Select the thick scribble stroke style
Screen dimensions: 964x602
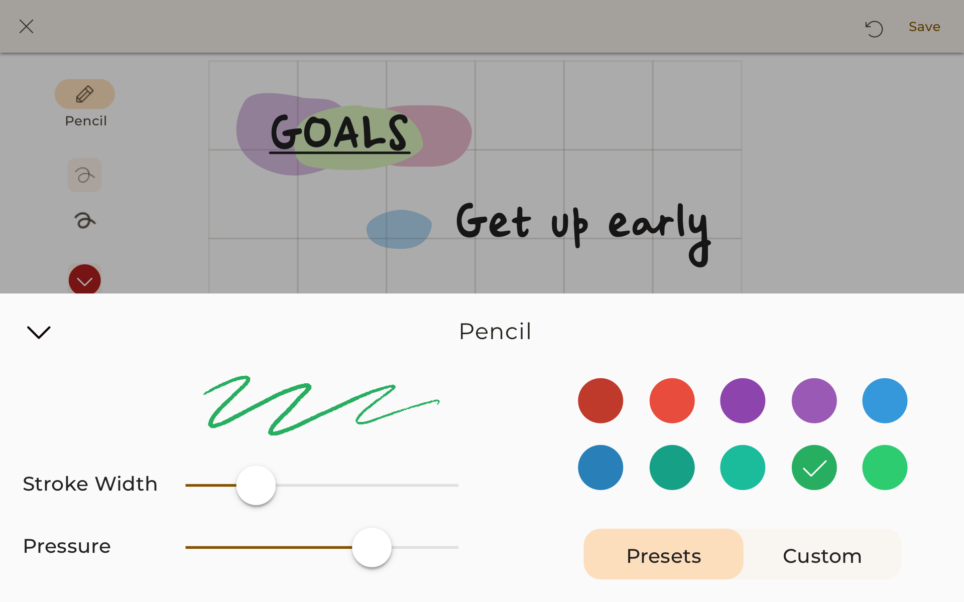(x=84, y=220)
